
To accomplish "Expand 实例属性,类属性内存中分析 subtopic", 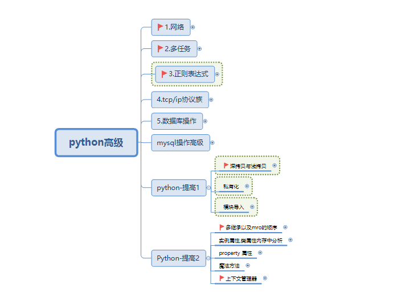I will (x=290, y=240).
